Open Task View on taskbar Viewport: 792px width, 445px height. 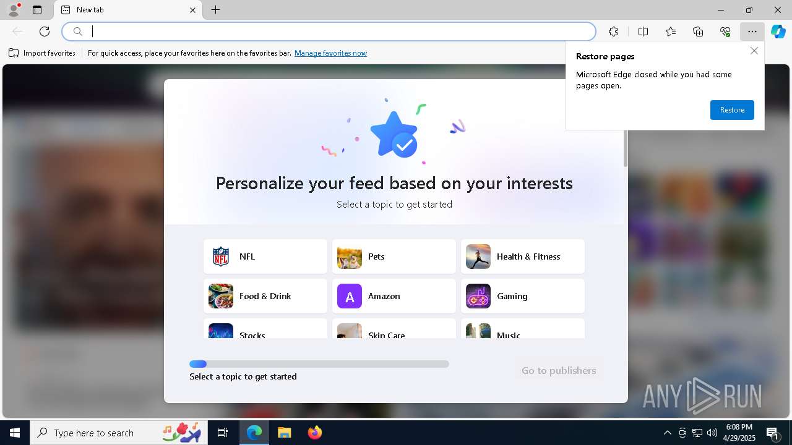[223, 433]
